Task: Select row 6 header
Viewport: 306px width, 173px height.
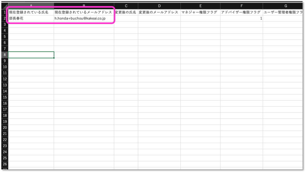Action: [5, 42]
